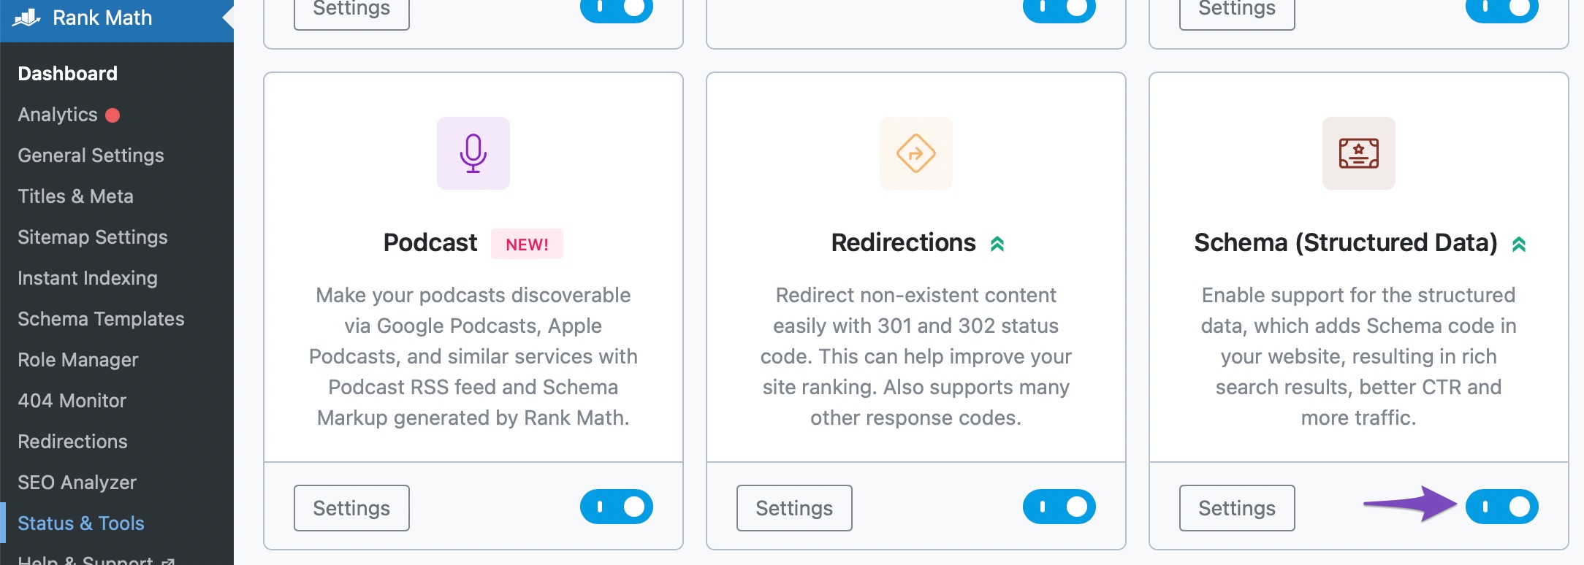Turn off the Redirections module toggle
Screen dimensions: 1584x565
tap(1059, 507)
